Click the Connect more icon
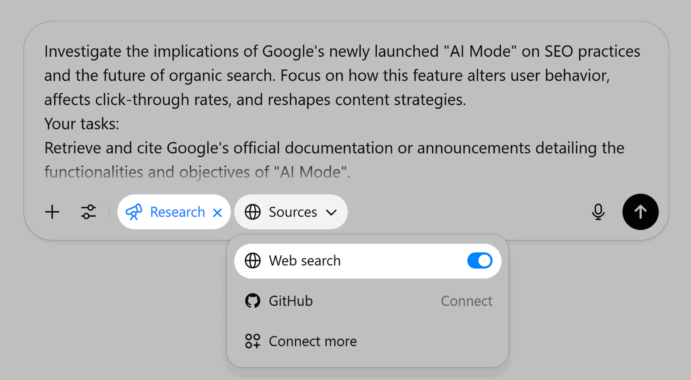Screen dimensions: 691x380 click(253, 341)
